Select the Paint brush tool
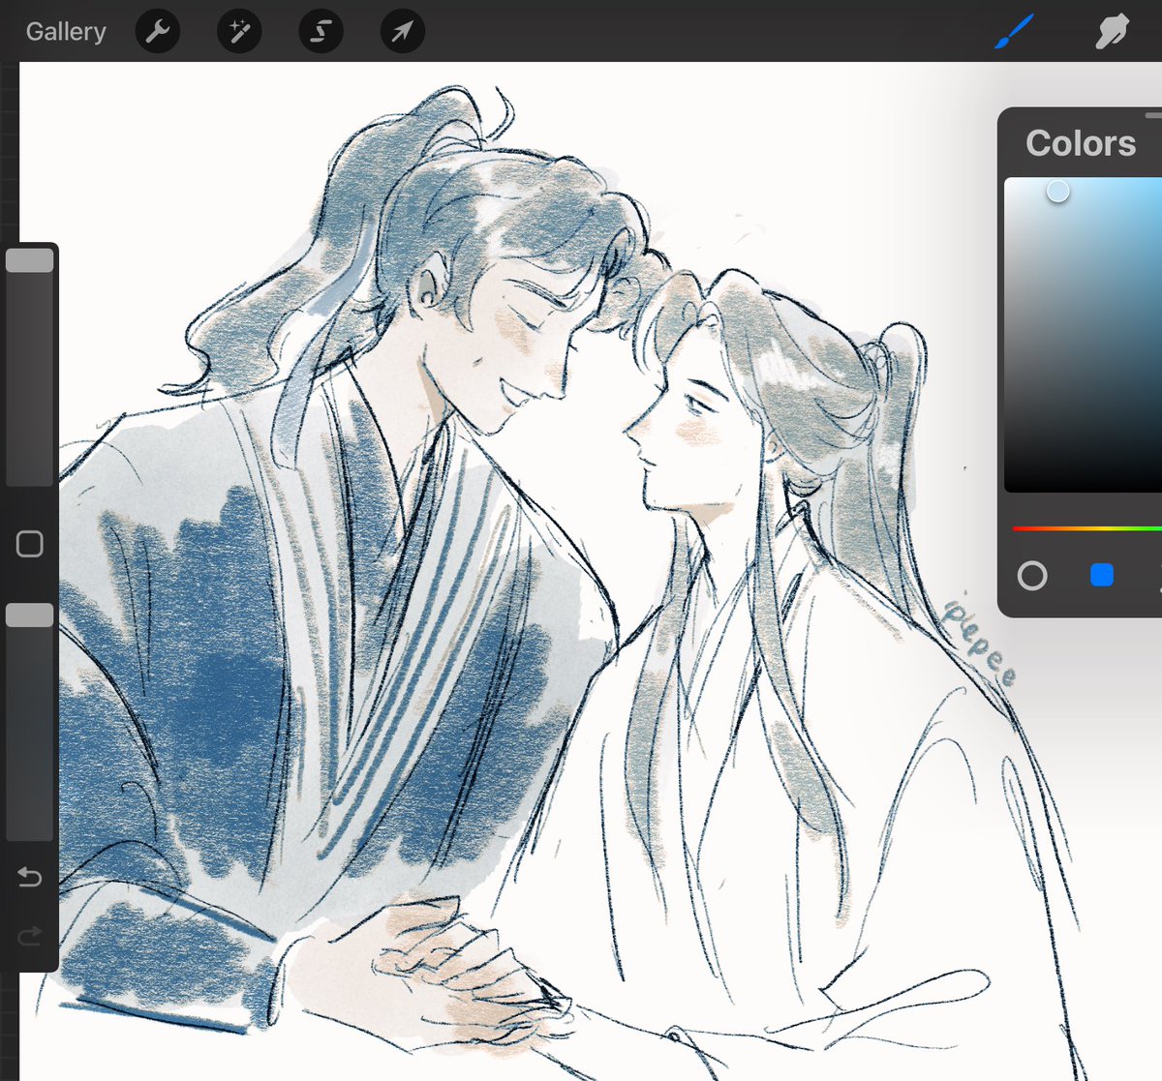1162x1081 pixels. (x=1014, y=32)
